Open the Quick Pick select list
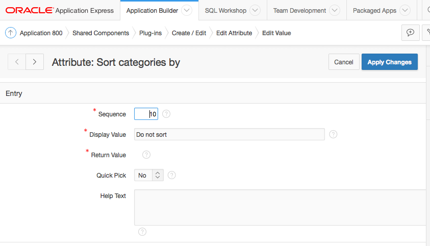The width and height of the screenshot is (430, 246). click(148, 175)
